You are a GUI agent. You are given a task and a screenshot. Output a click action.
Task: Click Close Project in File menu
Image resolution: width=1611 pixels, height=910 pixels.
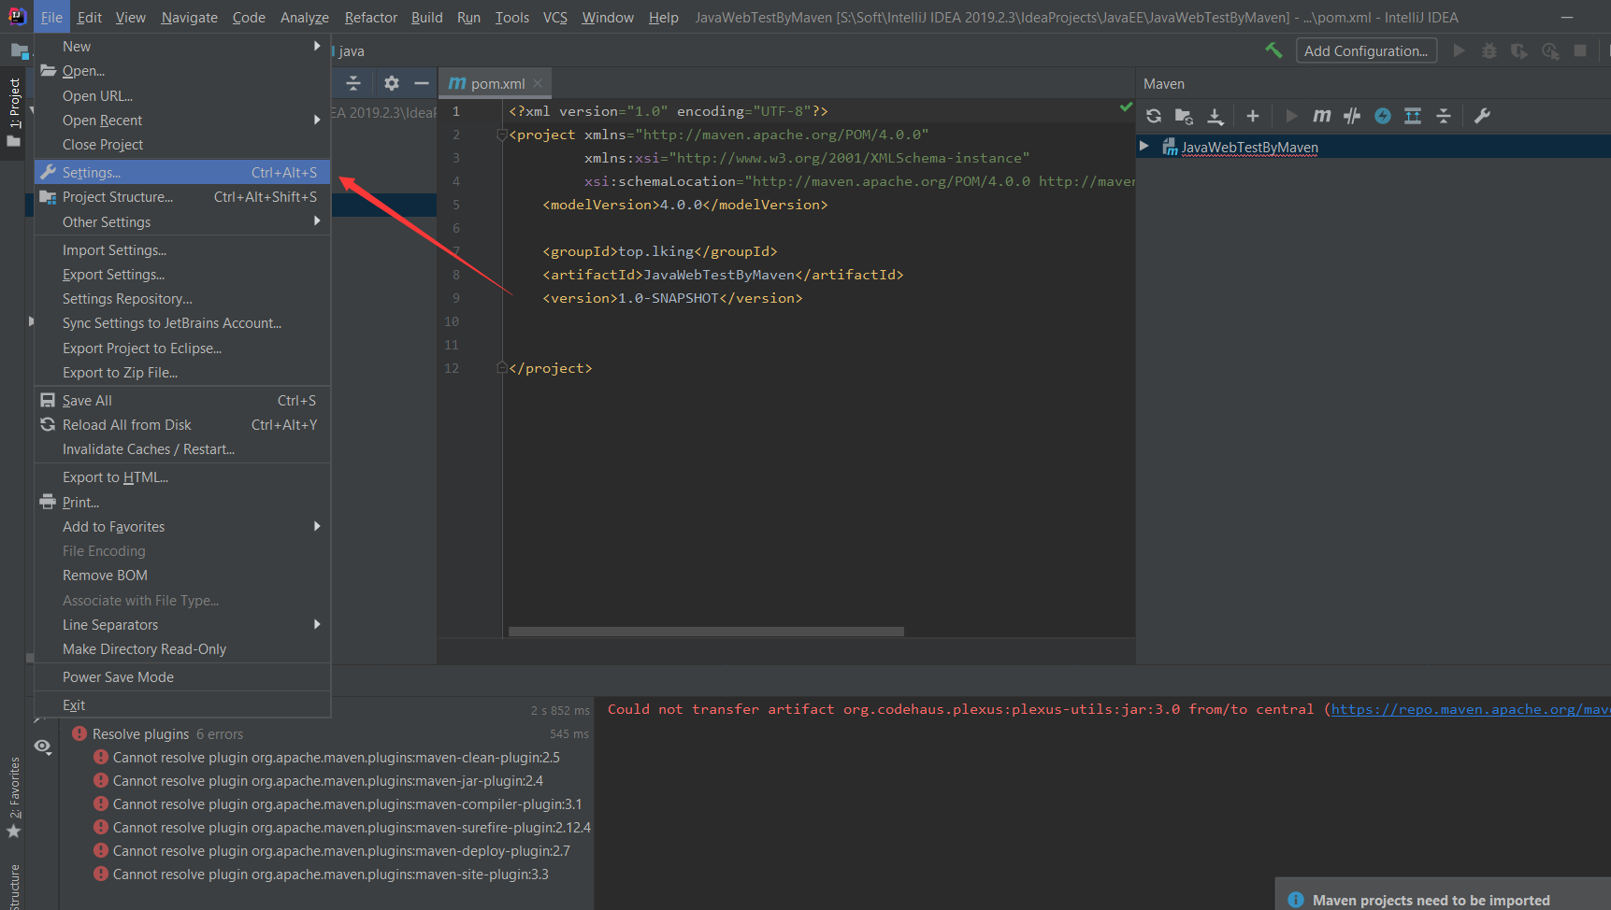pyautogui.click(x=182, y=145)
